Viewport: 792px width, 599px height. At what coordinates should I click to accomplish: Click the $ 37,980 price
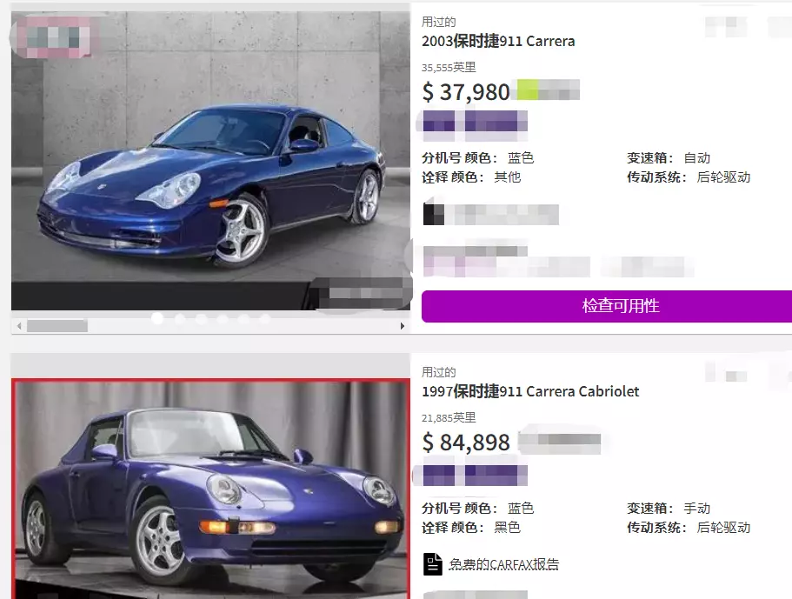click(x=466, y=92)
